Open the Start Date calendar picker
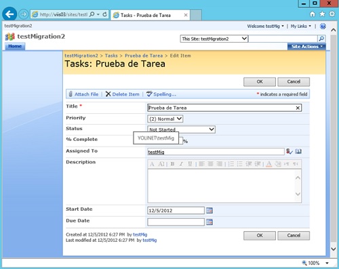The height and width of the screenshot is (269, 339). coord(210,211)
